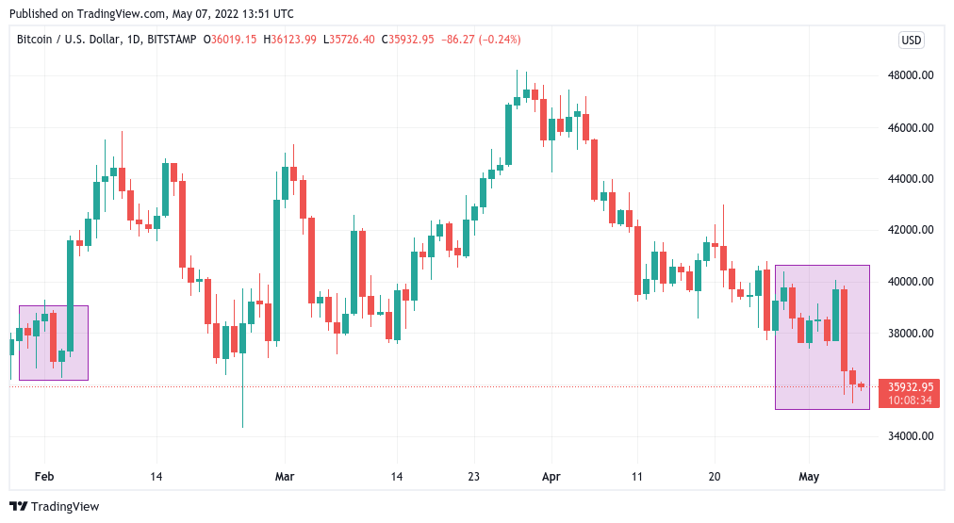Click the high value H36123.99

[290, 40]
